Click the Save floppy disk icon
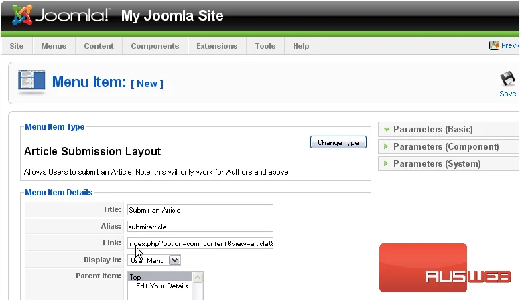Screen dimensions: 520x301 [x=507, y=79]
